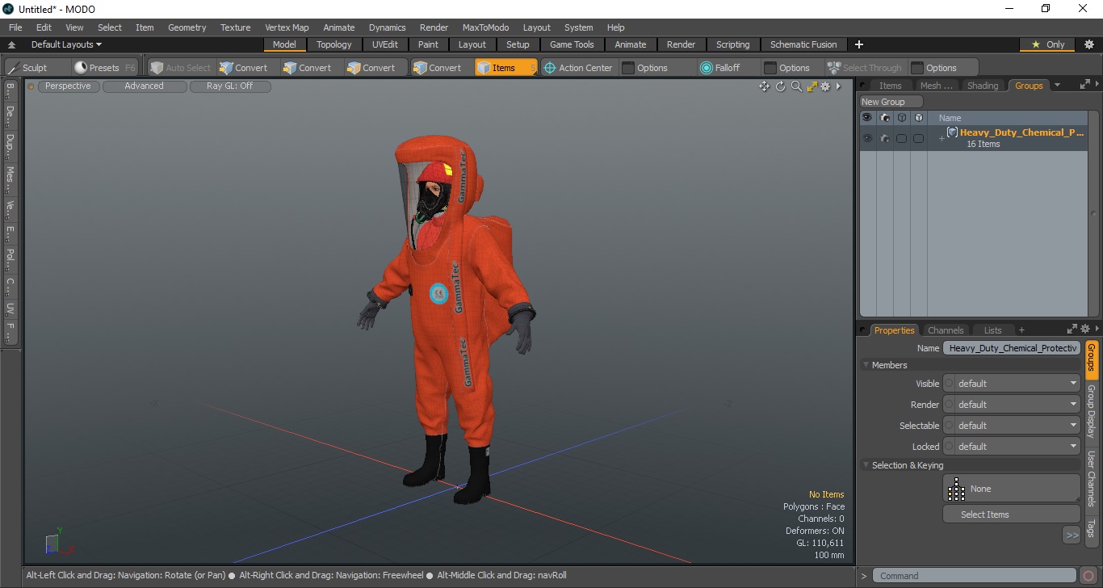Click the New Group button
Image resolution: width=1103 pixels, height=588 pixels.
tap(891, 102)
